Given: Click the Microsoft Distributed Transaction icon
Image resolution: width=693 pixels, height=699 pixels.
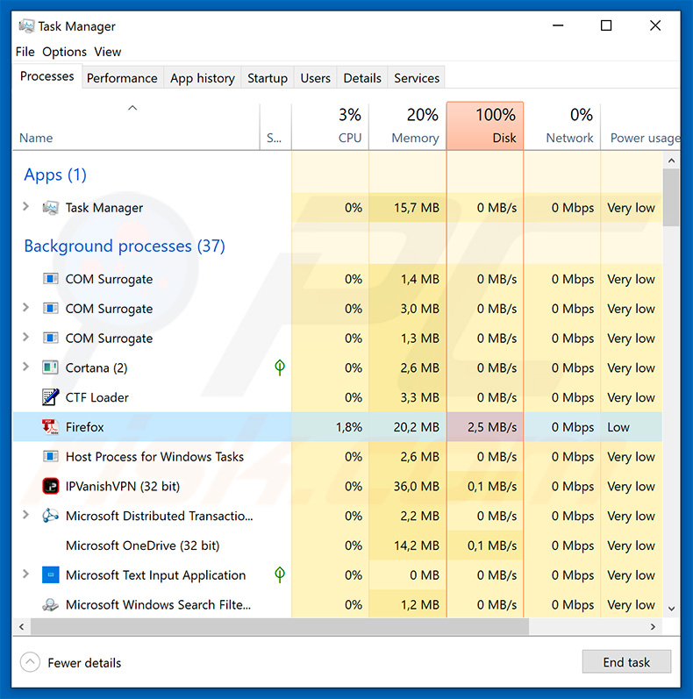Looking at the screenshot, I should pyautogui.click(x=50, y=516).
